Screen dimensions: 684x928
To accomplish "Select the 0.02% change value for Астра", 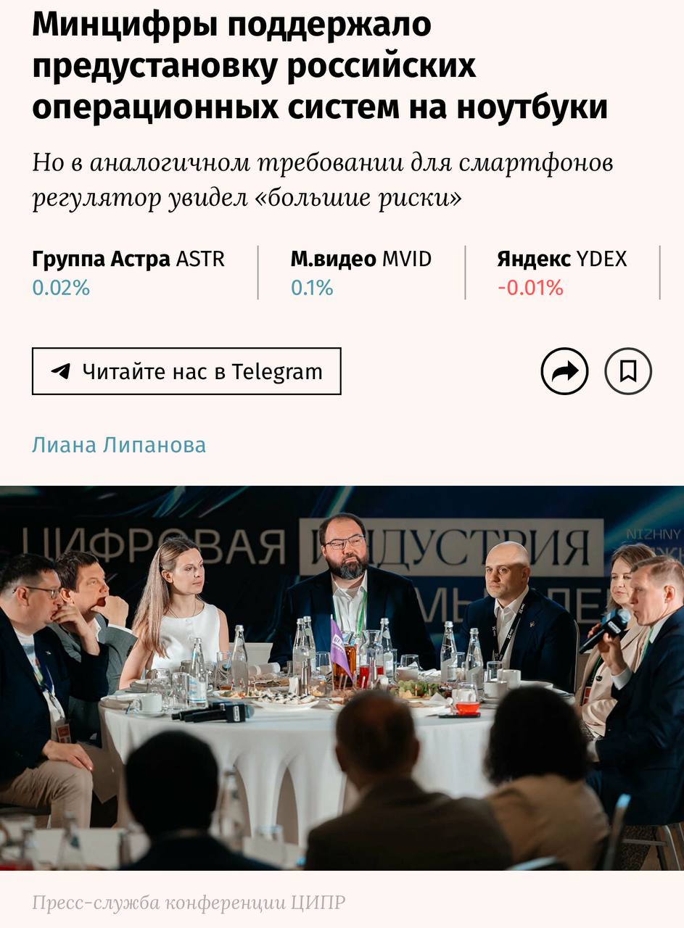I will pos(61,288).
